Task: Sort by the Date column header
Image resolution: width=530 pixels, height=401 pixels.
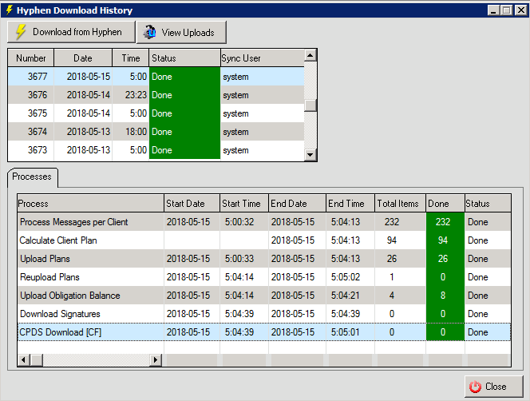Action: click(x=83, y=58)
